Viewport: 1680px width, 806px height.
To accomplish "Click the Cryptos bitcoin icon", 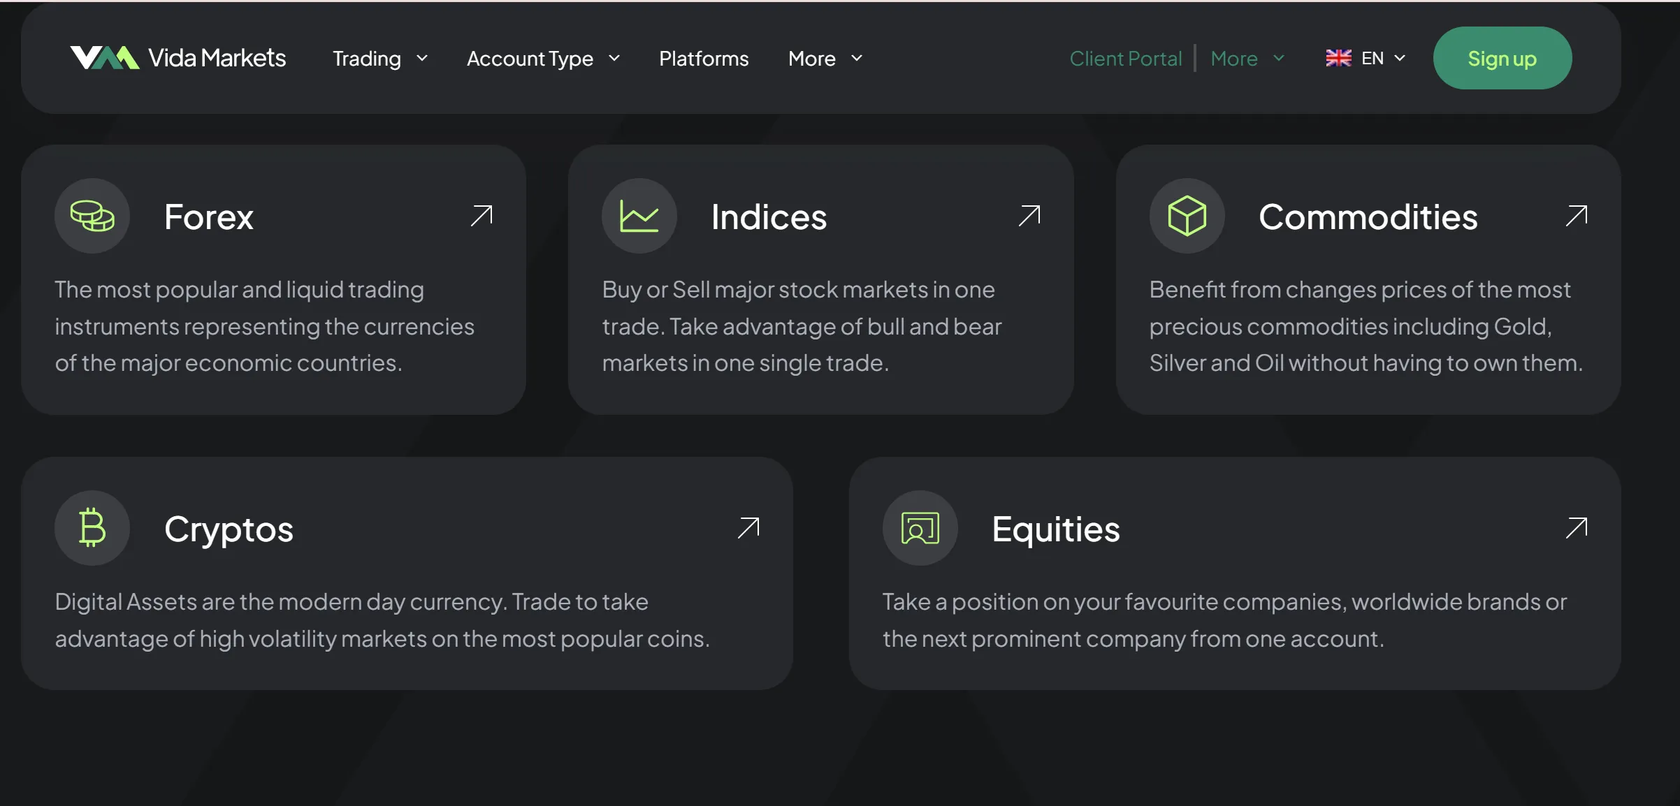I will coord(92,528).
